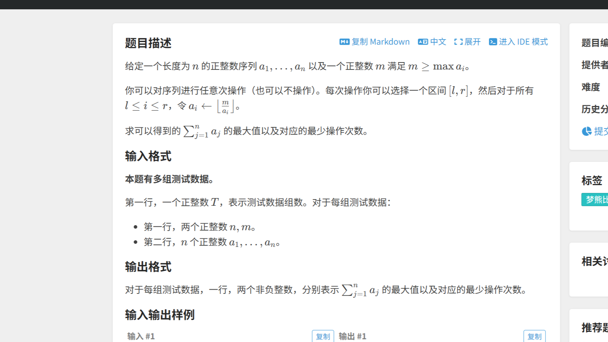Screen dimensions: 608x342
Task: Expand the full statement with 展开
Action: pos(472,42)
